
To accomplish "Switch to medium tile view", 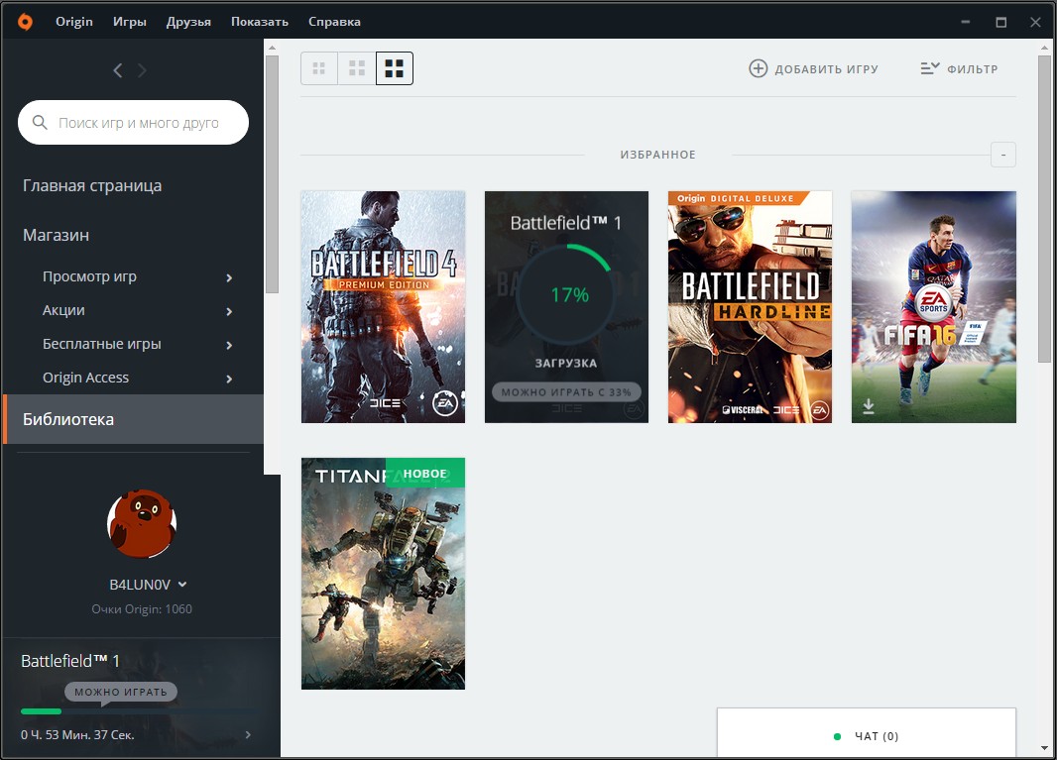I will [357, 68].
